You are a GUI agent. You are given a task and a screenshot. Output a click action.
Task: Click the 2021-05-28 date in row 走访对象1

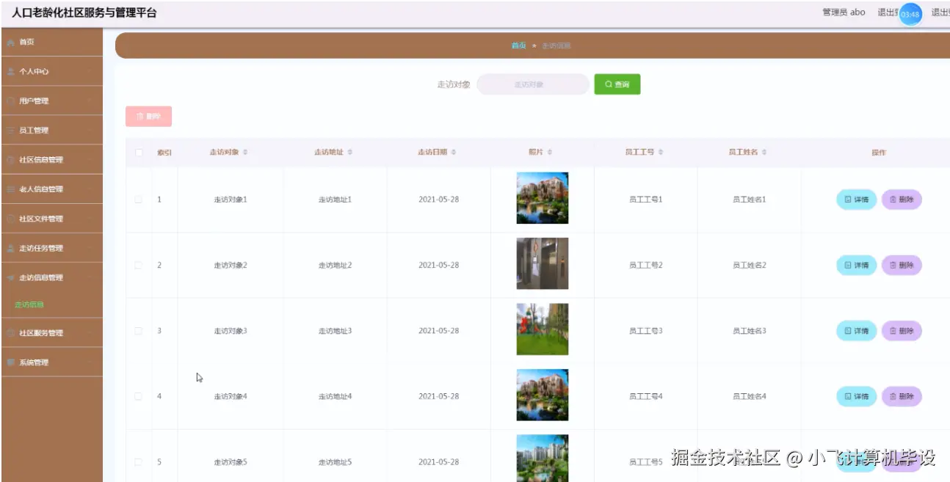(438, 200)
